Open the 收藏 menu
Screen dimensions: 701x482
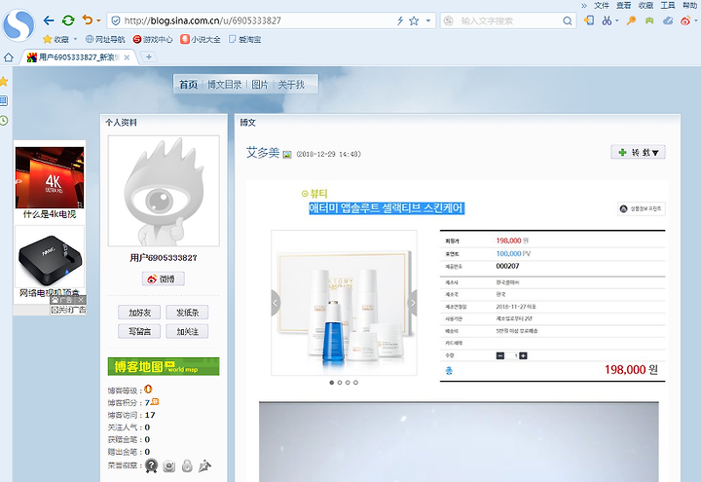pyautogui.click(x=646, y=6)
